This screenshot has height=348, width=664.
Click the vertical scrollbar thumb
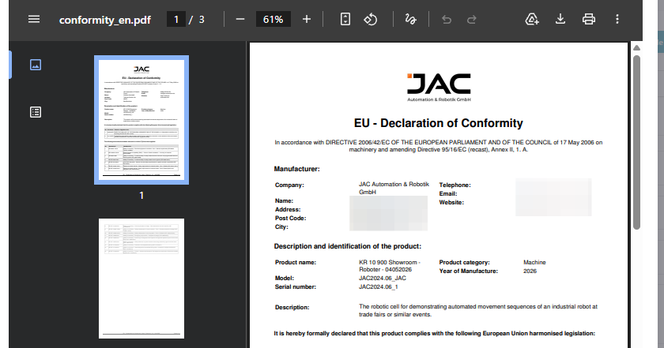(636, 143)
